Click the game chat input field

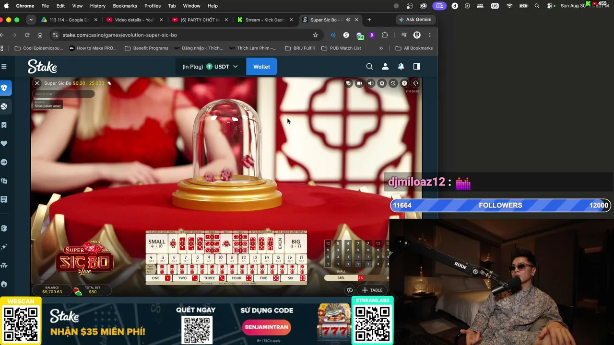(x=63, y=94)
